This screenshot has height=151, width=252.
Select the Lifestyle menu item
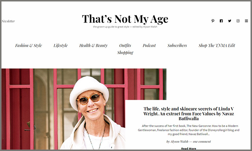[60, 45]
